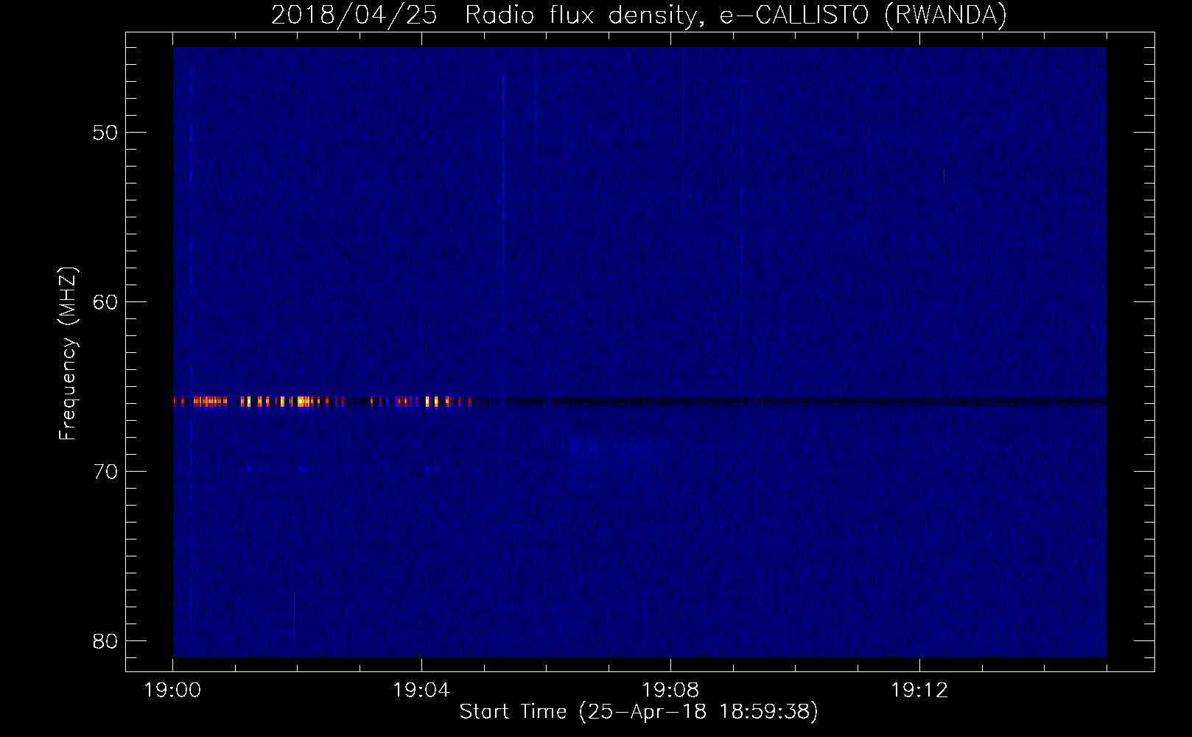
Task: Click the 70 frequency tick label
Action: click(105, 472)
